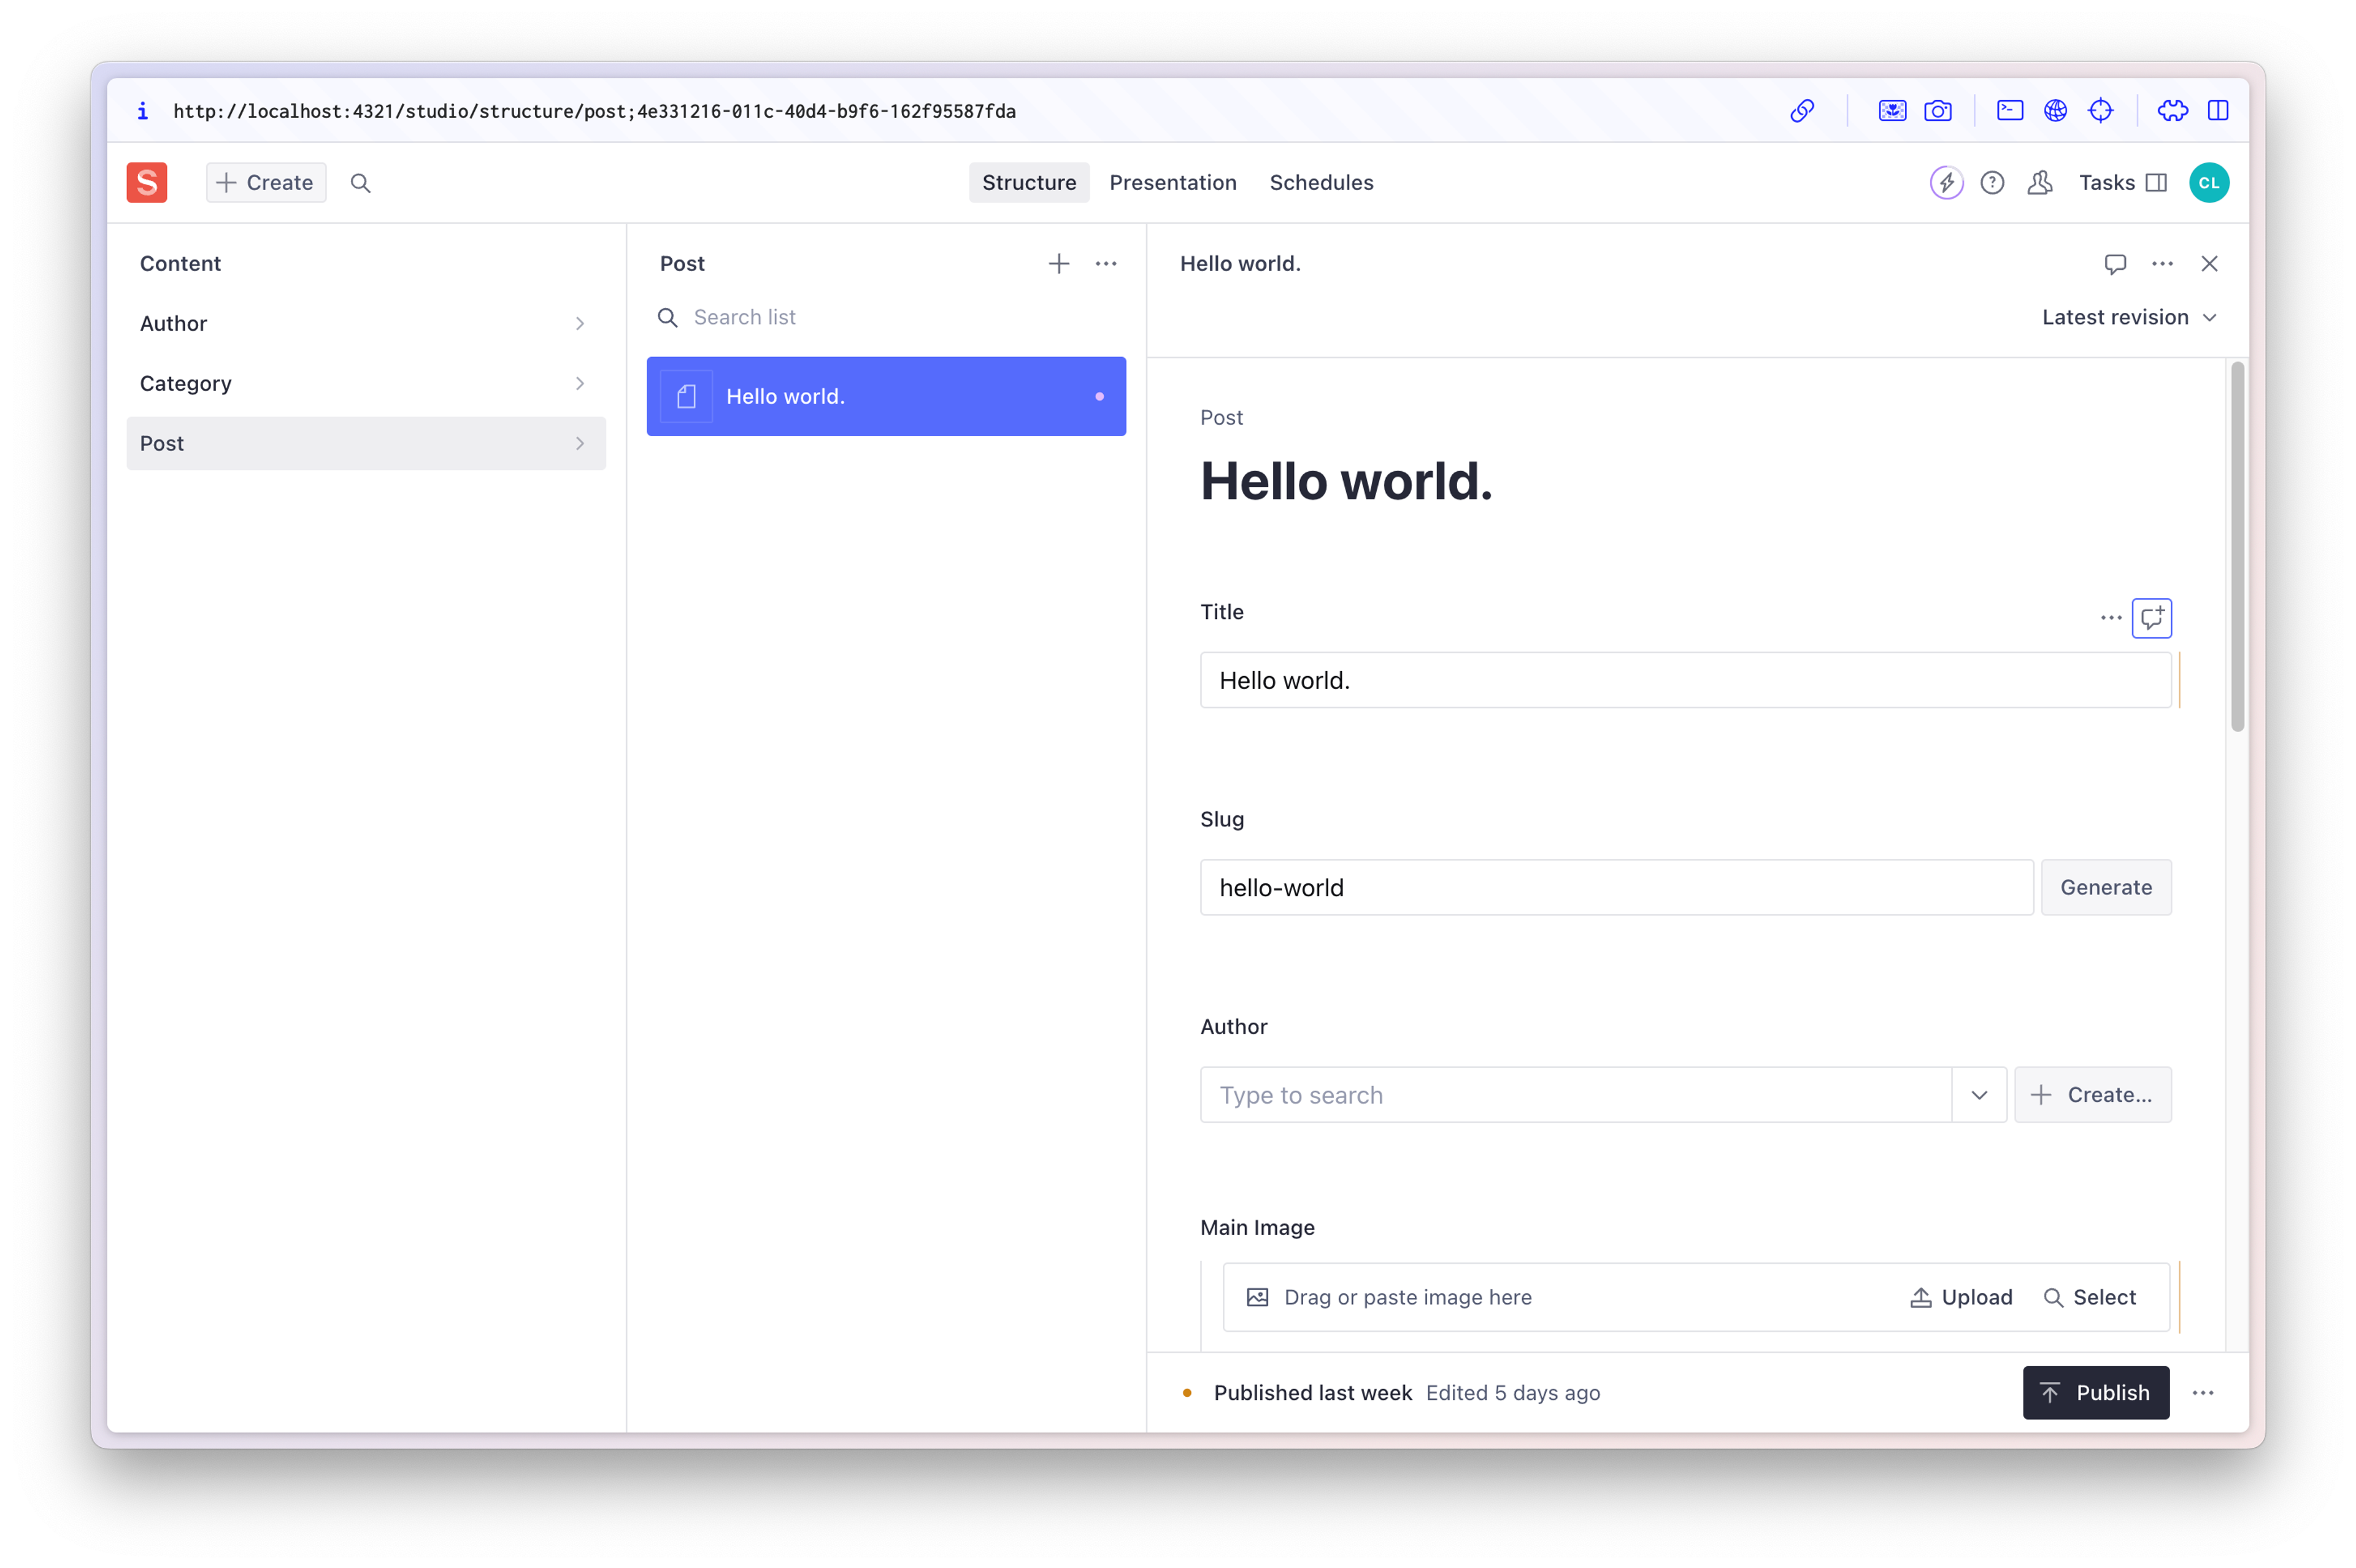Open the camera screenshot icon in address bar

coord(1937,111)
